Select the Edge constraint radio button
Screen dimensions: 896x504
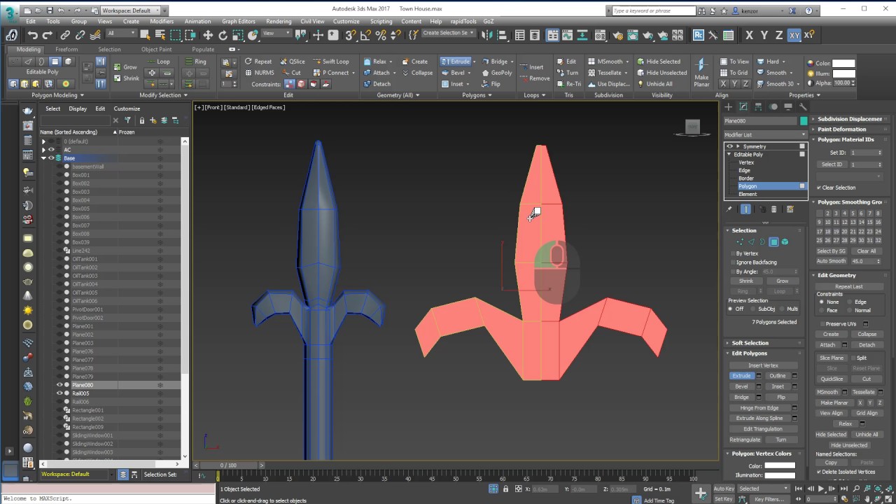[850, 302]
